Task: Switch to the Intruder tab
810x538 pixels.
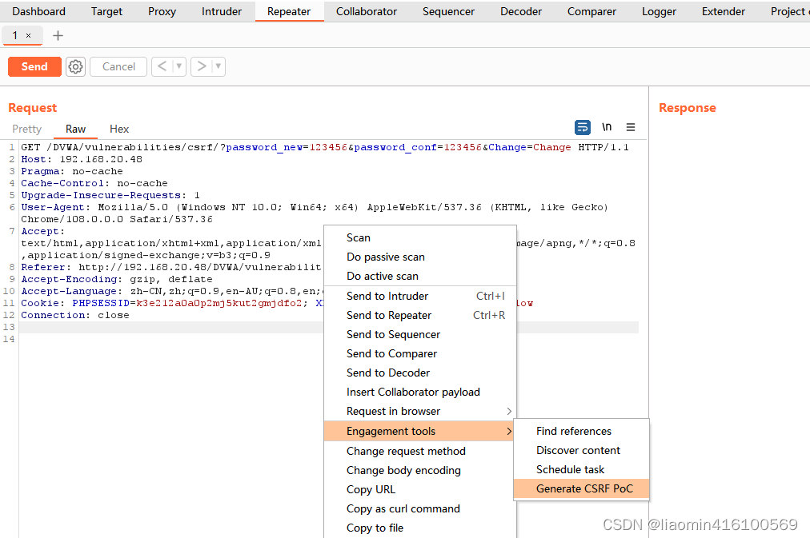Action: tap(222, 11)
